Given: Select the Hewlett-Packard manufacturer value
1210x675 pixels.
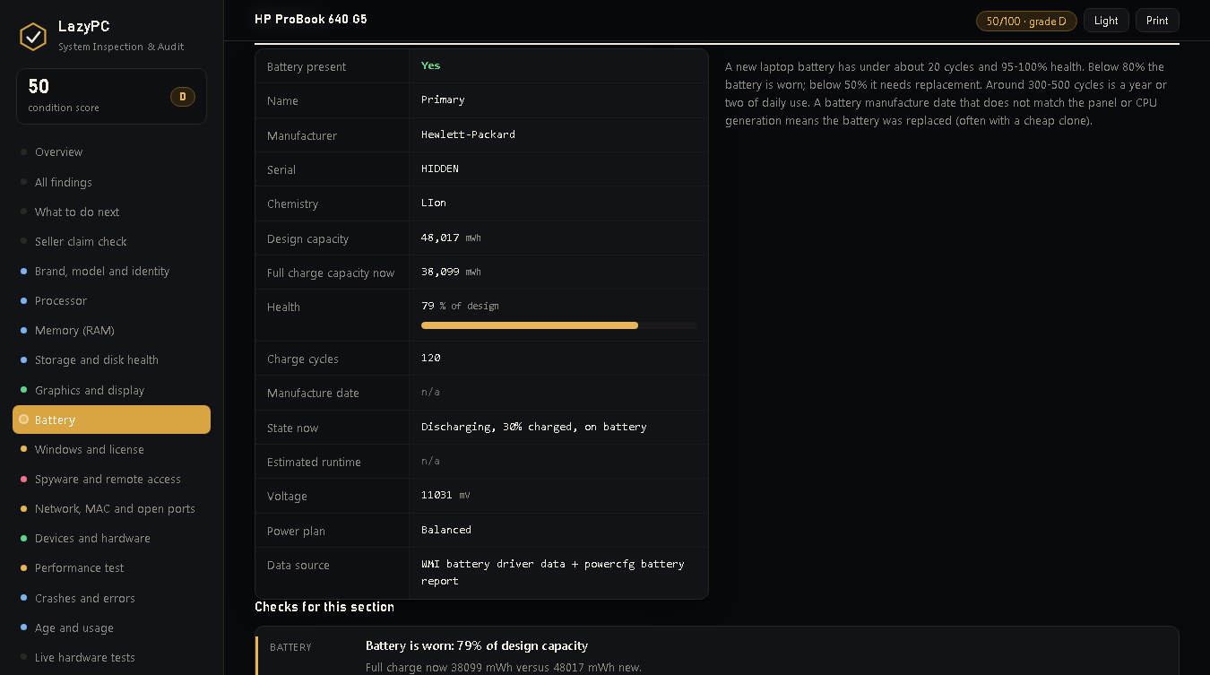Looking at the screenshot, I should click(468, 134).
